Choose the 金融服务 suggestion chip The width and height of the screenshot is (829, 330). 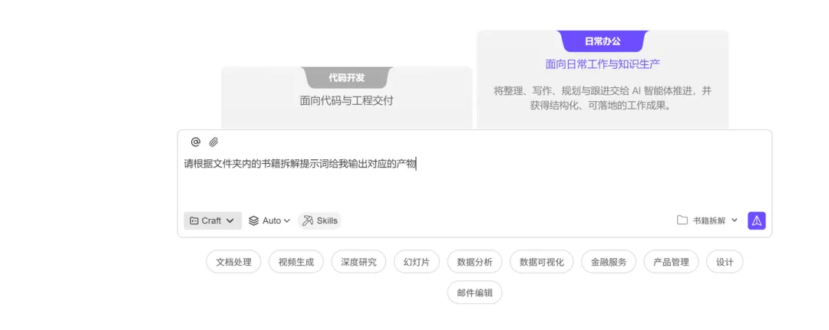click(609, 262)
